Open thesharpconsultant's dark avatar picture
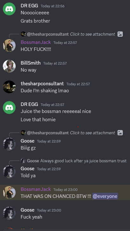Viewport: 130px width, 231px height. tap(9, 87)
